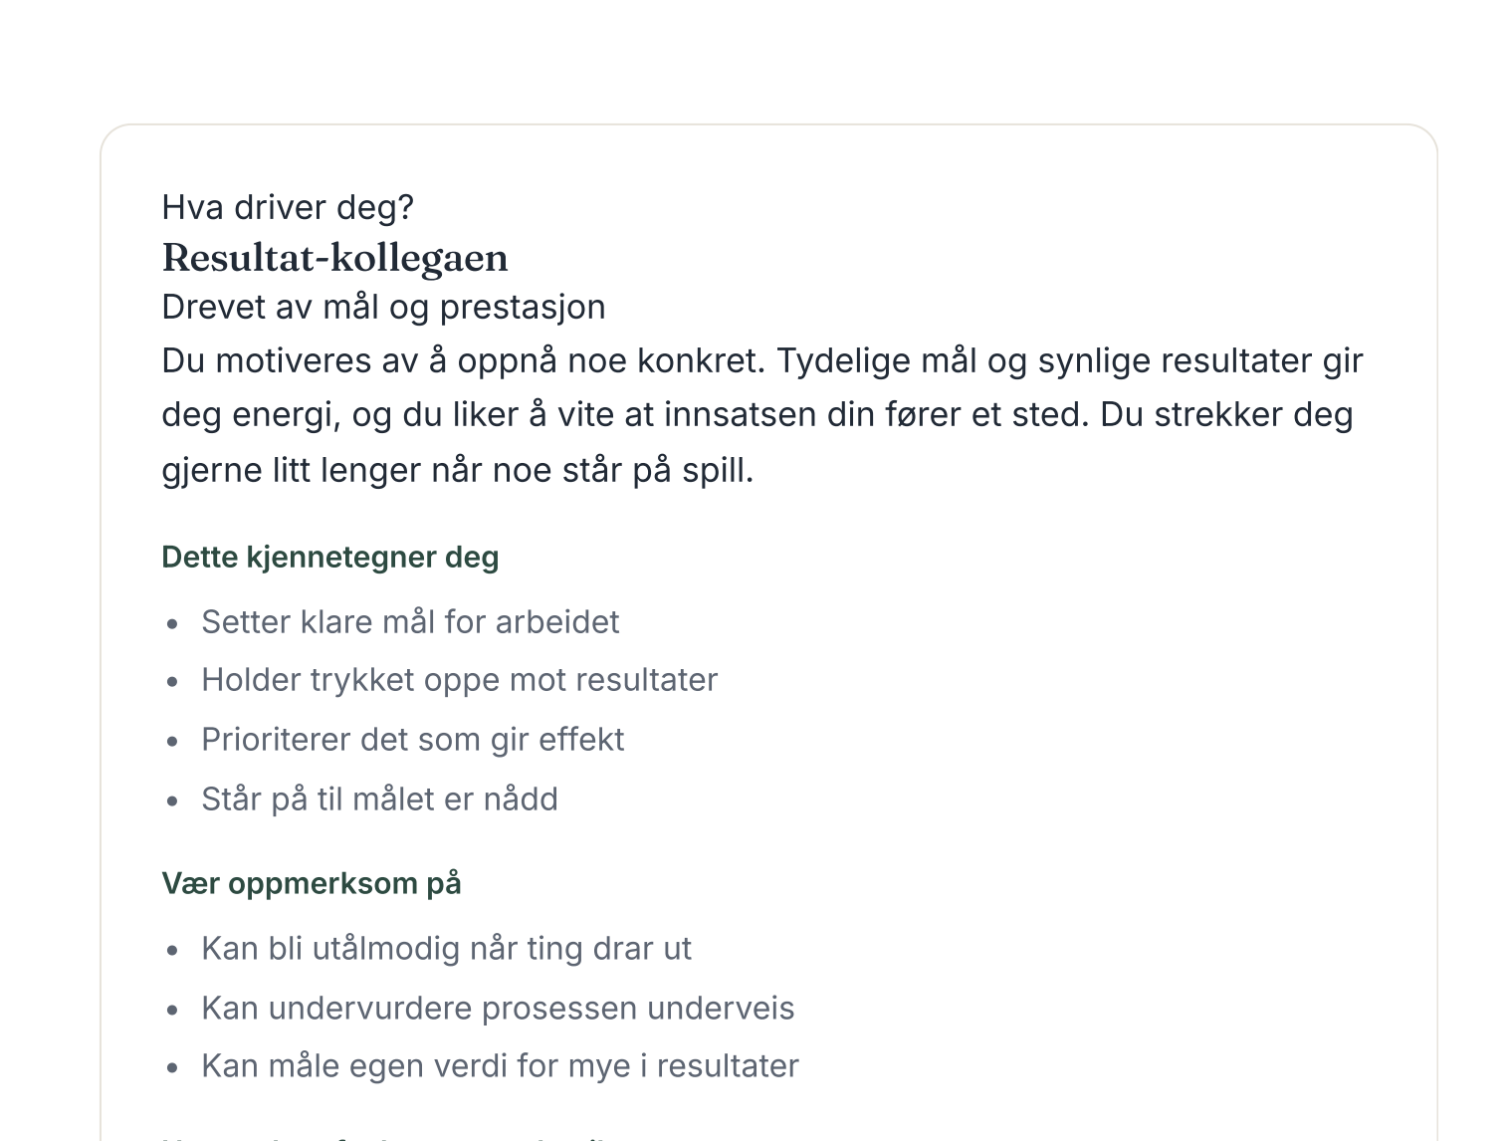The image size is (1511, 1141).
Task: Click the bullet dot before 'Setter klare mål'
Action: (x=173, y=624)
